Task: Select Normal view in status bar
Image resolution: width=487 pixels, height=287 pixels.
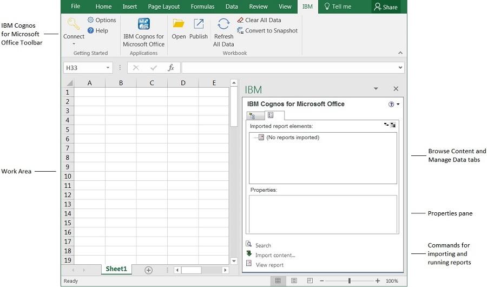Action: [x=278, y=281]
